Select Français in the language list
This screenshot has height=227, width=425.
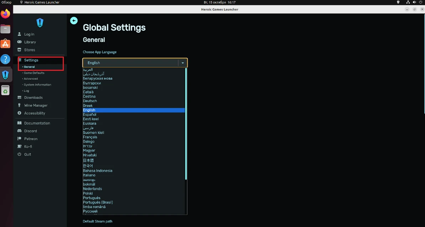click(x=90, y=137)
